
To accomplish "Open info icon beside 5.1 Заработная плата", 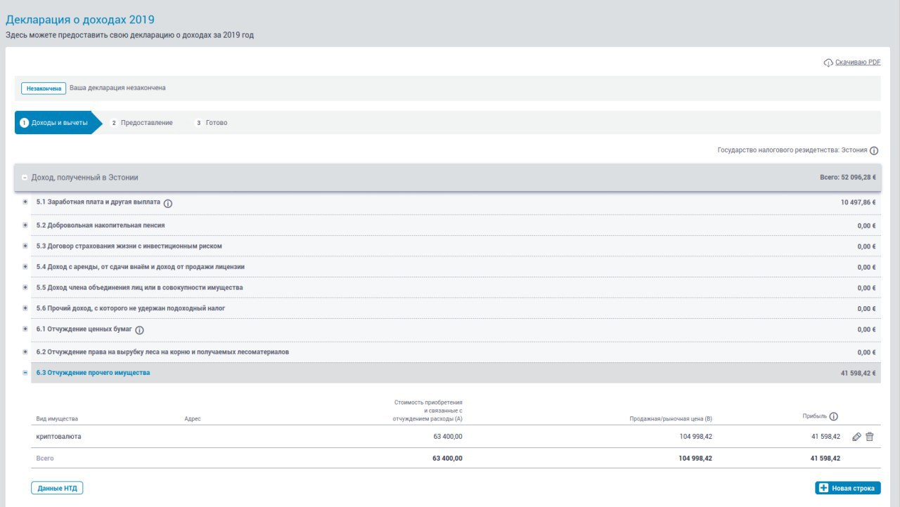I will tap(168, 204).
